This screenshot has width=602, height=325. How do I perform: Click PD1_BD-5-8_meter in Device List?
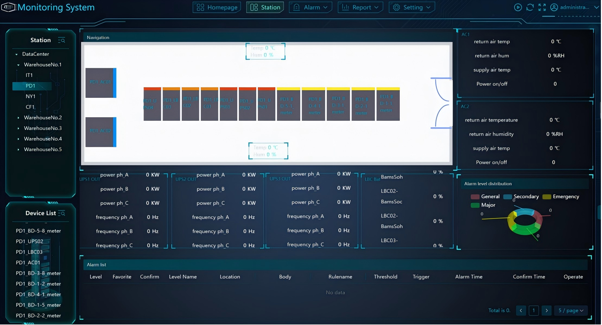pos(38,231)
